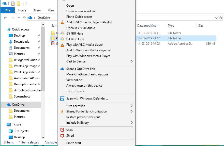The width and height of the screenshot is (224, 146).
Task: Open the address bar history dropdown
Action: [x=216, y=18]
